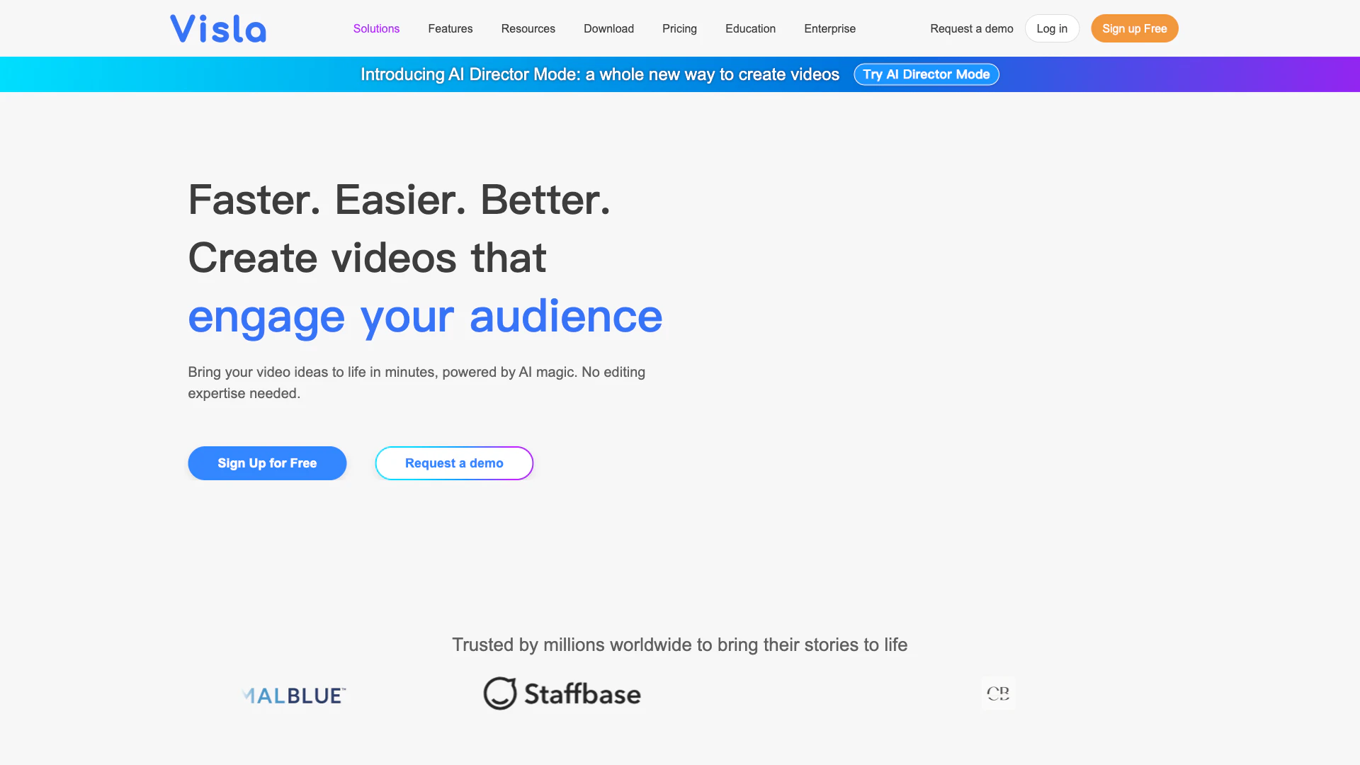Click the orange Sign up Free button
Image resolution: width=1360 pixels, height=765 pixels.
tap(1134, 28)
